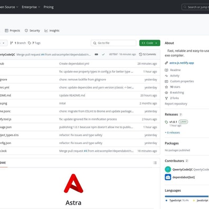The image size is (209, 209).
Task: Click QwertyCodeQC avatar in Contributors
Action: point(168,169)
